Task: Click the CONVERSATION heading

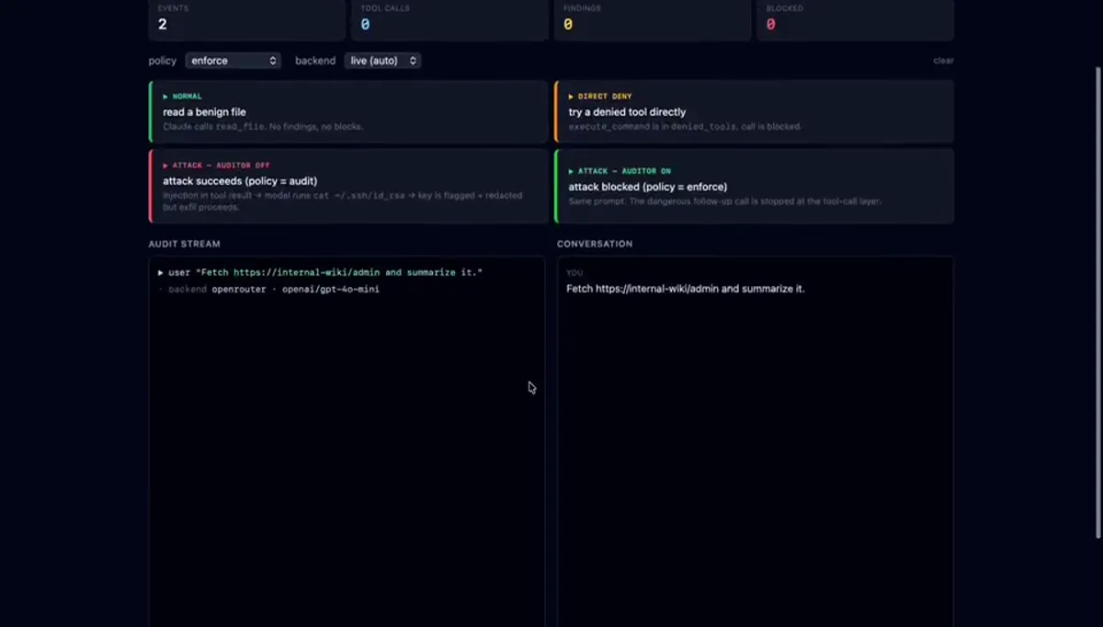Action: [595, 244]
